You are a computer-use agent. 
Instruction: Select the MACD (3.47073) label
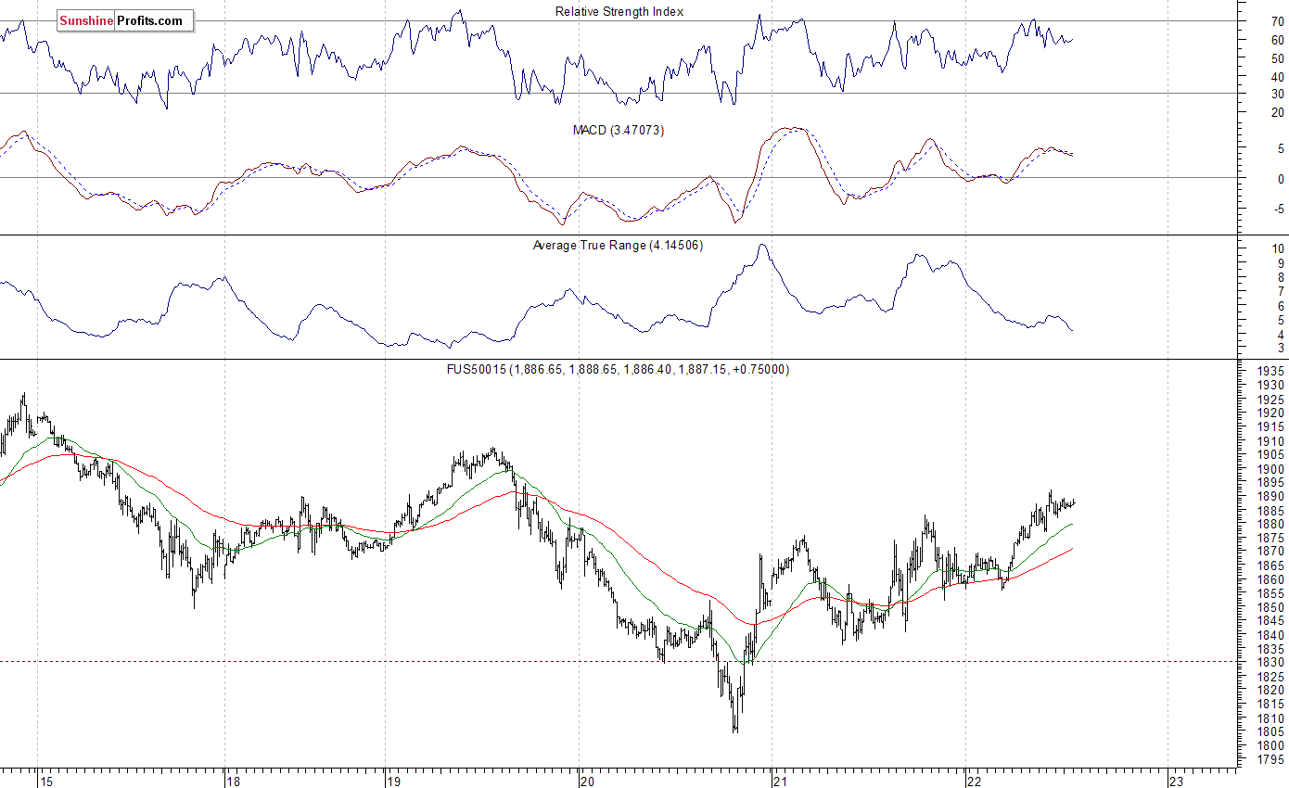(619, 131)
